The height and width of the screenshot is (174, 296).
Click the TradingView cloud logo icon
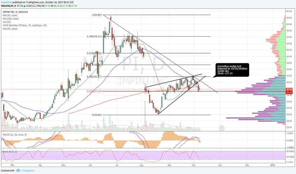(18, 171)
